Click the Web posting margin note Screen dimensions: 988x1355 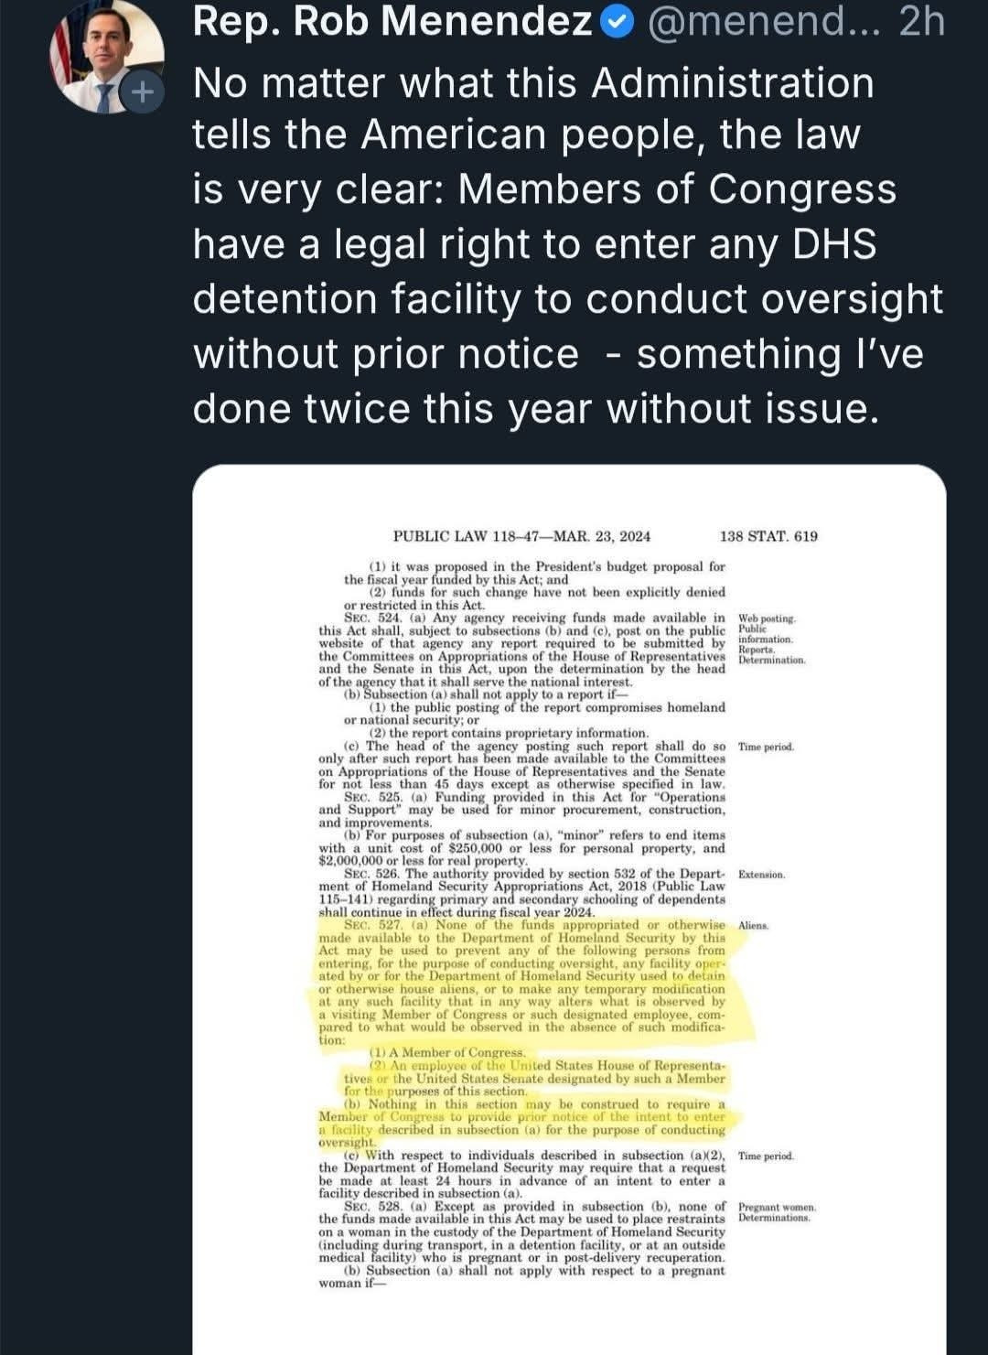tap(767, 619)
